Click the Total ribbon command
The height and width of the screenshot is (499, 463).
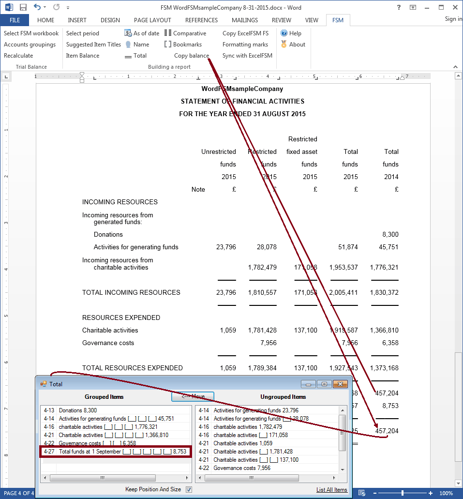tap(135, 56)
